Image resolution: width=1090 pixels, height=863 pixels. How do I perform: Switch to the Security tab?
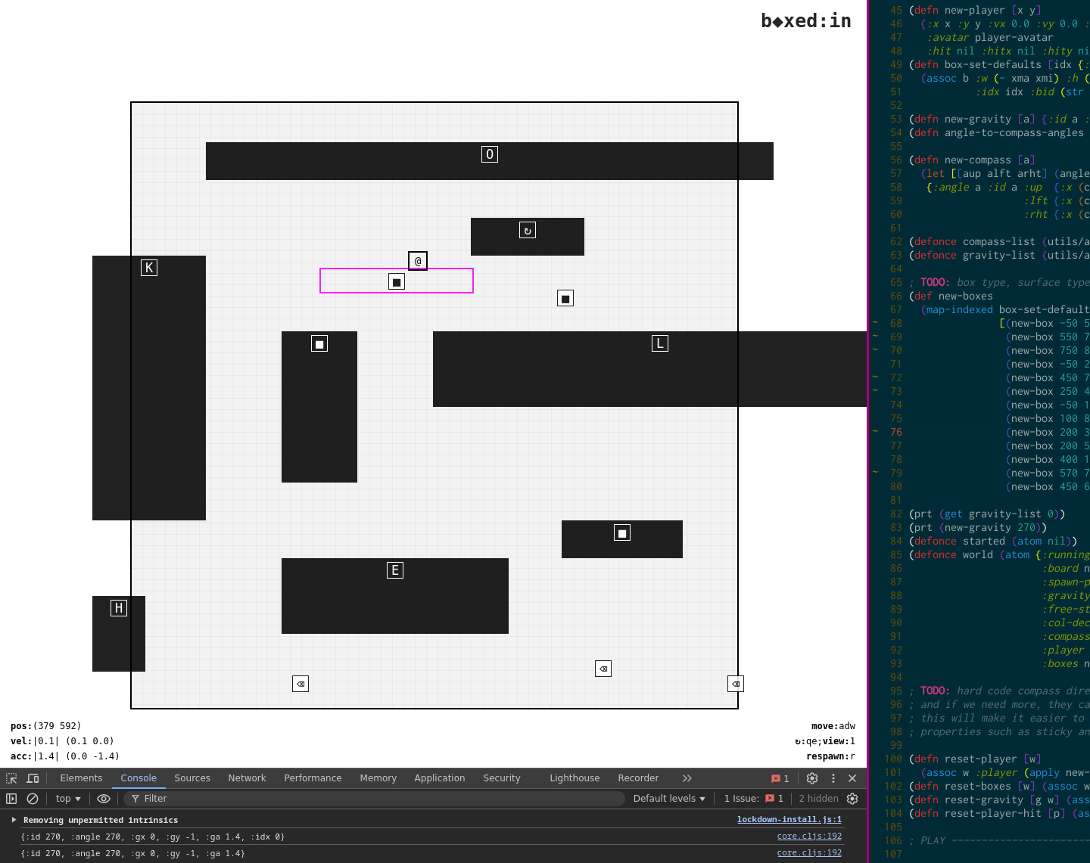(x=502, y=778)
